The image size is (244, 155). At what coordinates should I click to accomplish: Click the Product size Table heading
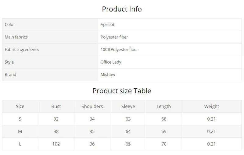click(122, 91)
